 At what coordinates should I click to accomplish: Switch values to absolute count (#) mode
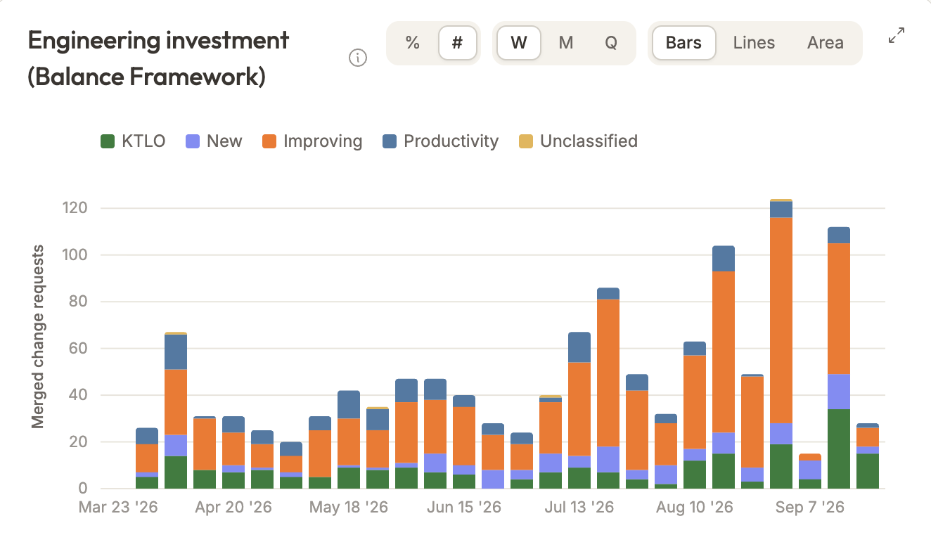pos(458,43)
